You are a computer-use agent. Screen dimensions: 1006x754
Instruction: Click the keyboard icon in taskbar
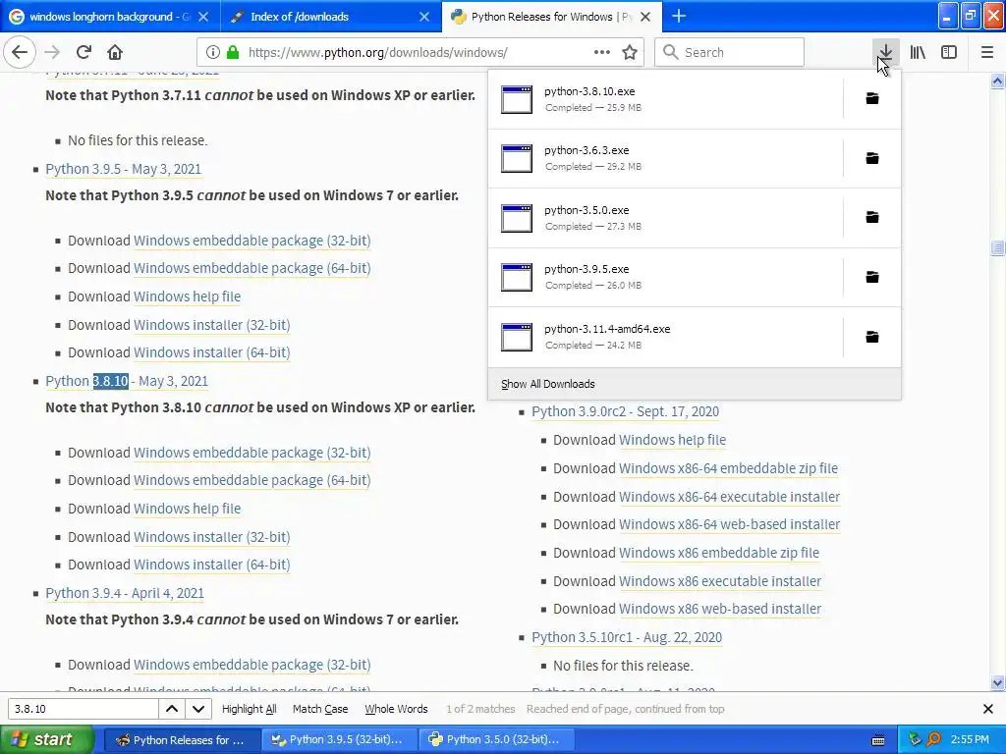(x=878, y=740)
